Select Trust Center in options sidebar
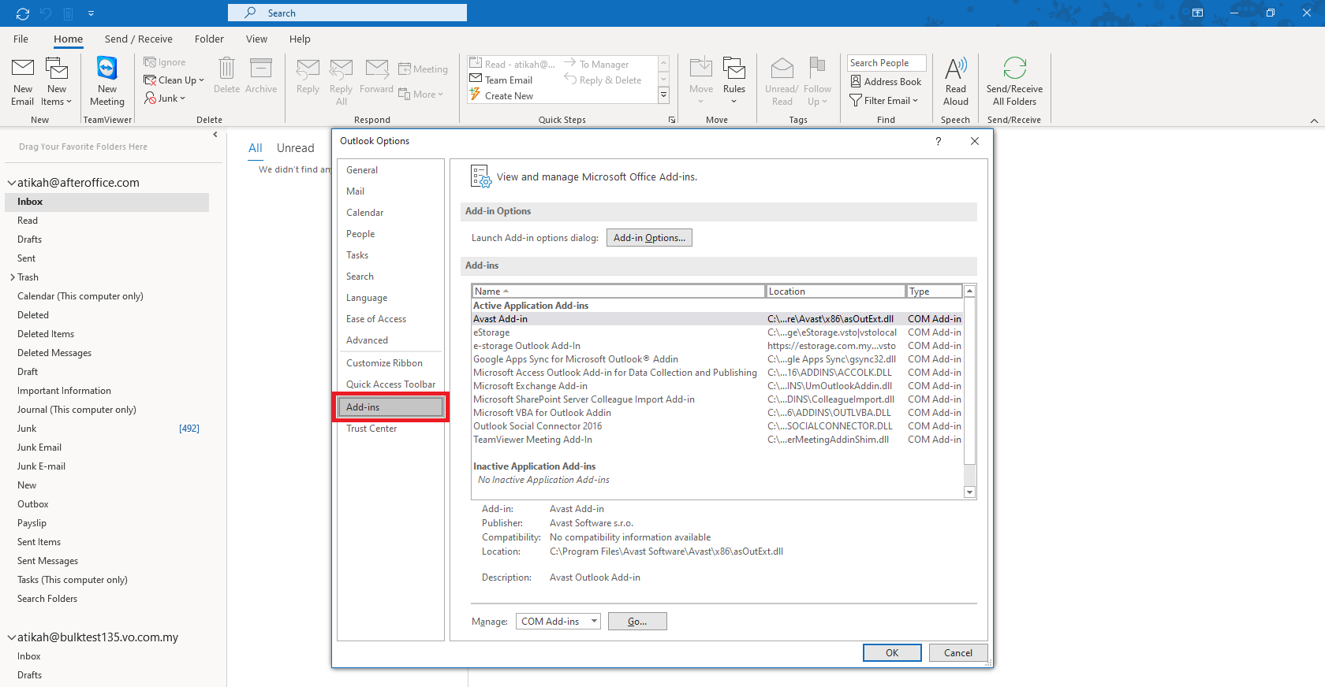1325x687 pixels. pos(371,429)
